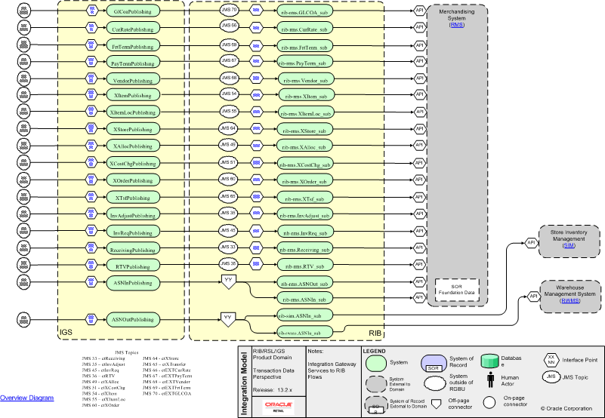
Task: Click the On-page connector legend circle
Action: [489, 403]
